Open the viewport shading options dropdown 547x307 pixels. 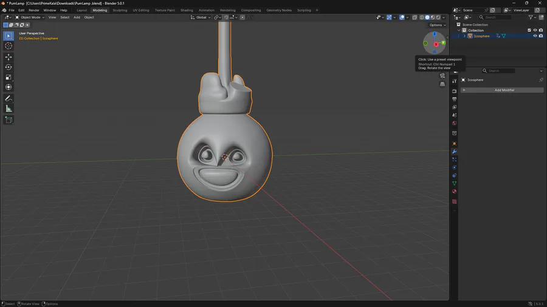[x=444, y=18]
